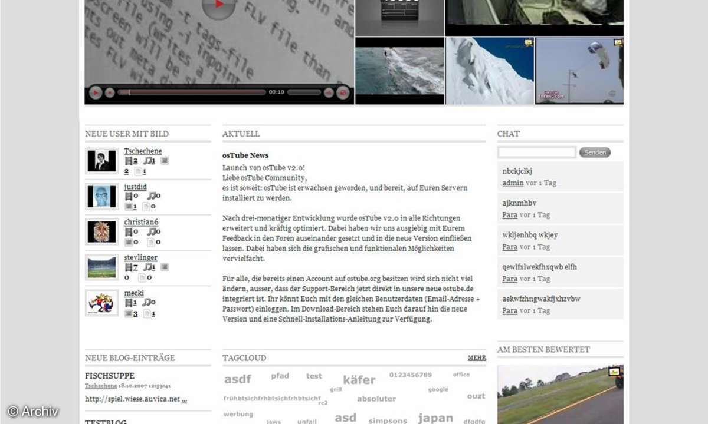708x424 pixels.
Task: Click the document icon for stevlinger
Action: coord(142,277)
